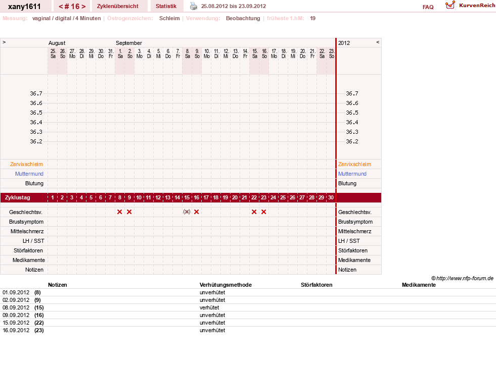Image resolution: width=496 pixels, height=365 pixels.
Task: Click the 15.09.2012 (22) notes row
Action: pyautogui.click(x=248, y=323)
